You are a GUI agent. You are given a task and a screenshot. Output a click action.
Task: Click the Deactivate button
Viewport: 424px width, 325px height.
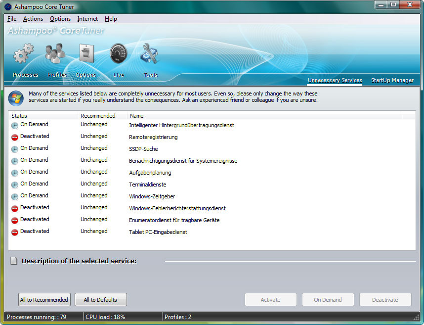tap(385, 300)
